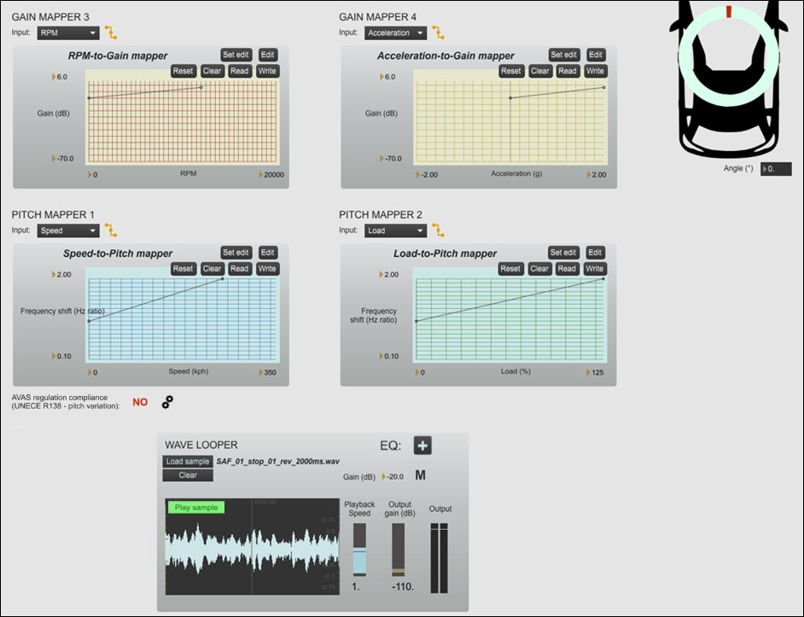Viewport: 804px width, 617px height.
Task: Add an EQ with the plus icon
Action: [422, 445]
